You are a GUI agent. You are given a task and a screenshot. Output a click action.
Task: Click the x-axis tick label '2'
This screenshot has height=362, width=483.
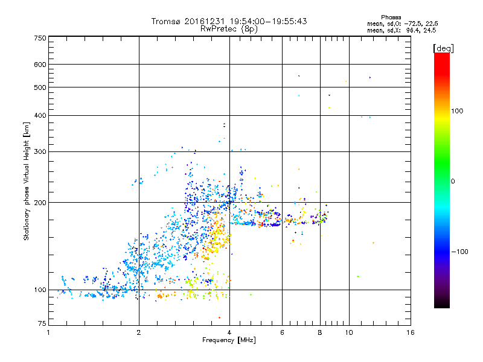click(x=139, y=332)
